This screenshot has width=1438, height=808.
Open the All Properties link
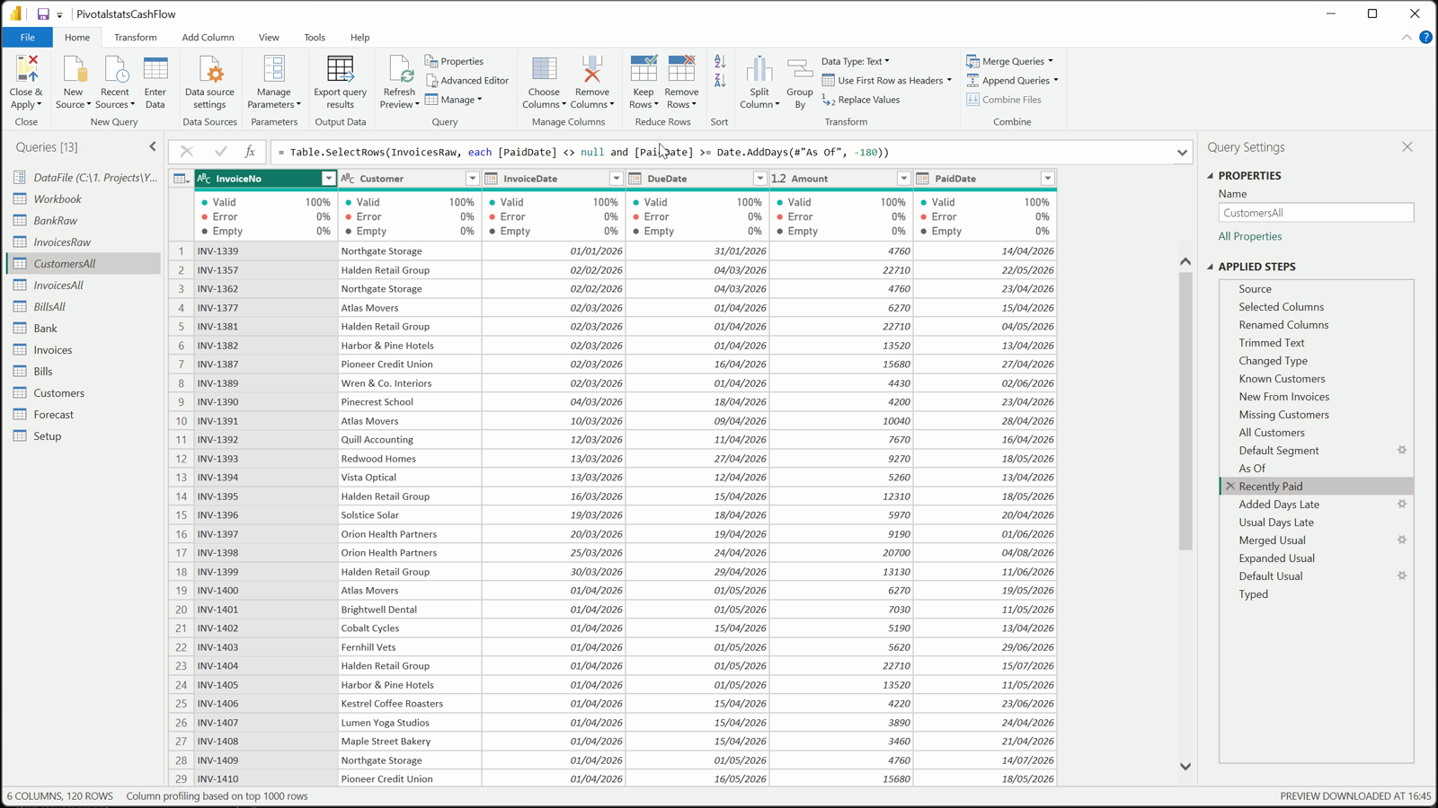click(1249, 236)
